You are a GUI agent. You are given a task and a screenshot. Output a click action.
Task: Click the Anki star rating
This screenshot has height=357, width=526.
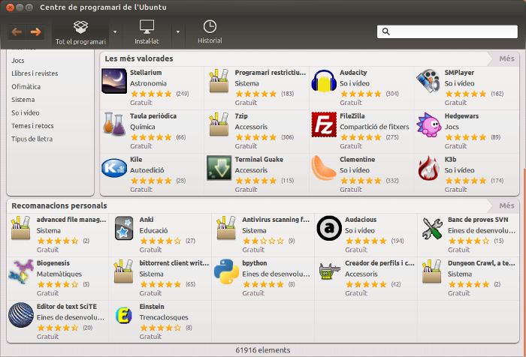pos(160,241)
